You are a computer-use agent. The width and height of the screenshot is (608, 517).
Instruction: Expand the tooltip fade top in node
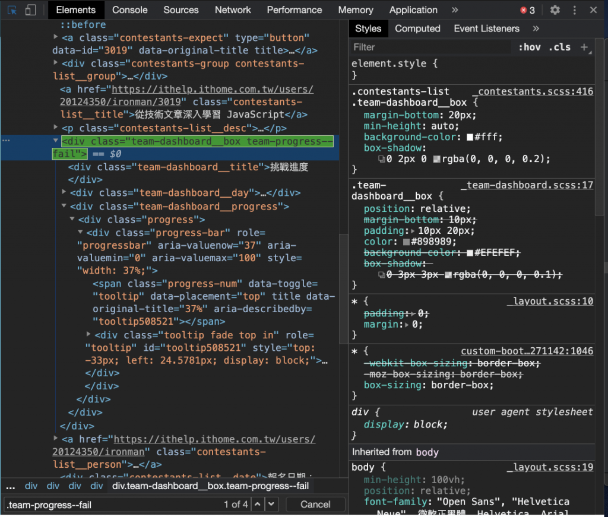pyautogui.click(x=88, y=334)
